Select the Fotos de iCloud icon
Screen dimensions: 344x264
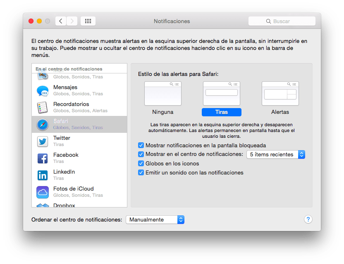(43, 192)
